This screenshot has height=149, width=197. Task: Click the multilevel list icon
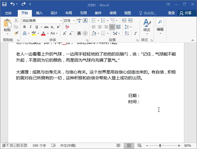click(x=113, y=21)
